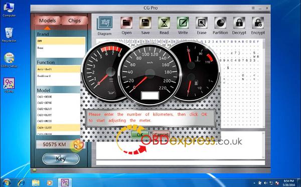Open the CGPro Setup desktop icon
The image size is (301, 187).
9,60
